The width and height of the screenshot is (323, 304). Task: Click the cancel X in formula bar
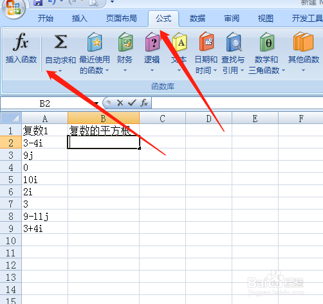click(x=120, y=103)
